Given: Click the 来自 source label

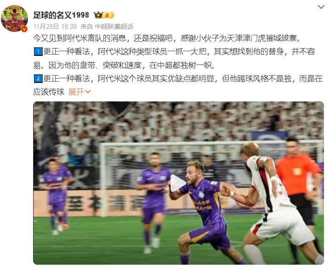Looking at the screenshot, I should click(86, 27).
